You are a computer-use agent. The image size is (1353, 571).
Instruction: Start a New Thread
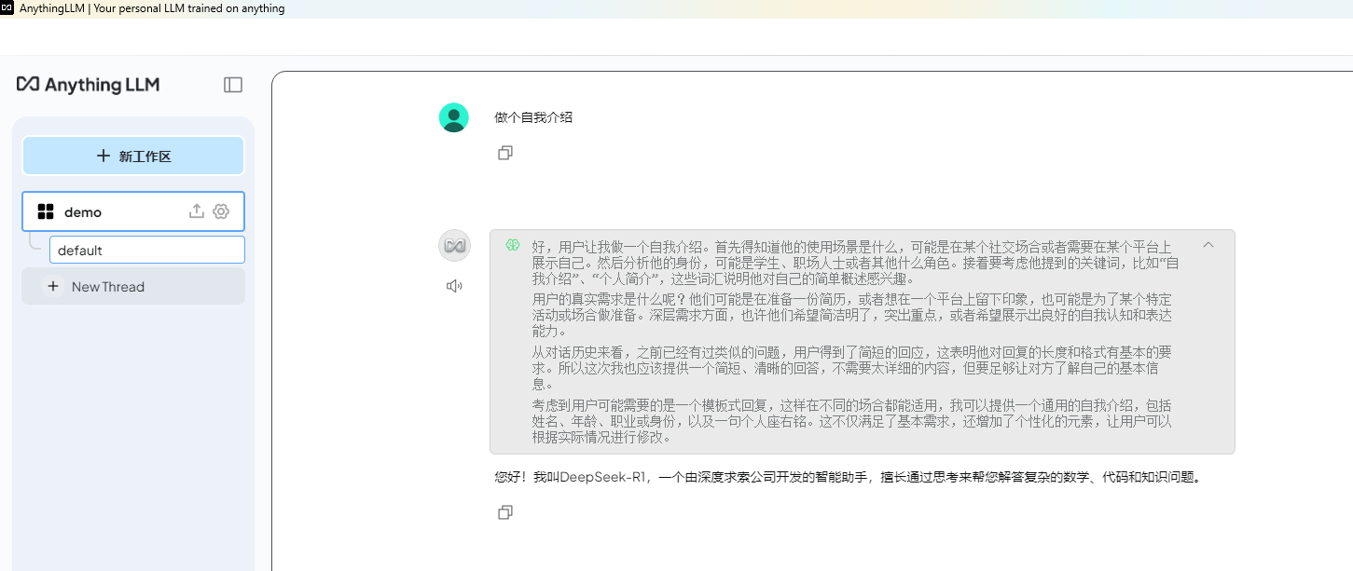point(133,287)
